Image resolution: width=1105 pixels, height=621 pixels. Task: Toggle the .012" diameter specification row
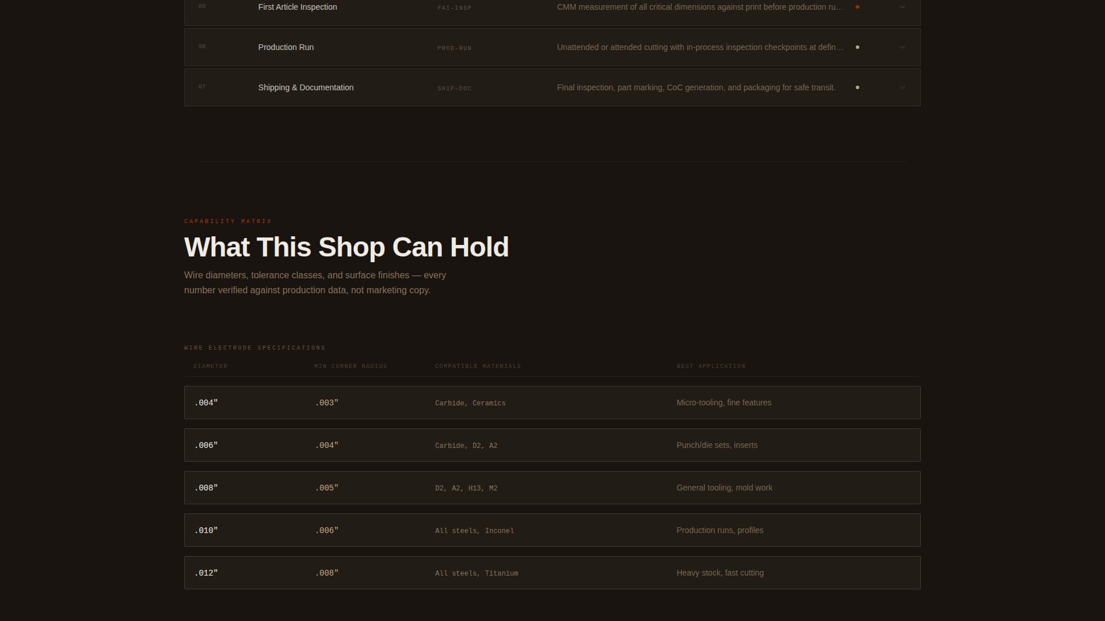[x=552, y=573]
